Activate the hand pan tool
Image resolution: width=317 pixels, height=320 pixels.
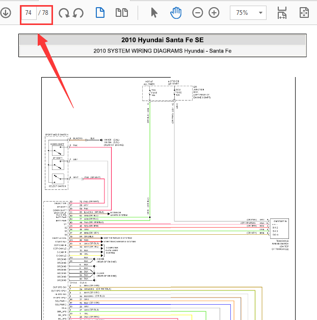176,13
